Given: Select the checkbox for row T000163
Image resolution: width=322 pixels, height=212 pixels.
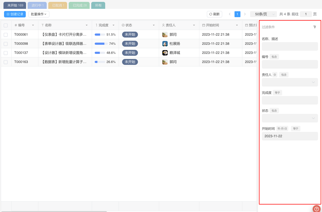Looking at the screenshot, I should coord(6,62).
